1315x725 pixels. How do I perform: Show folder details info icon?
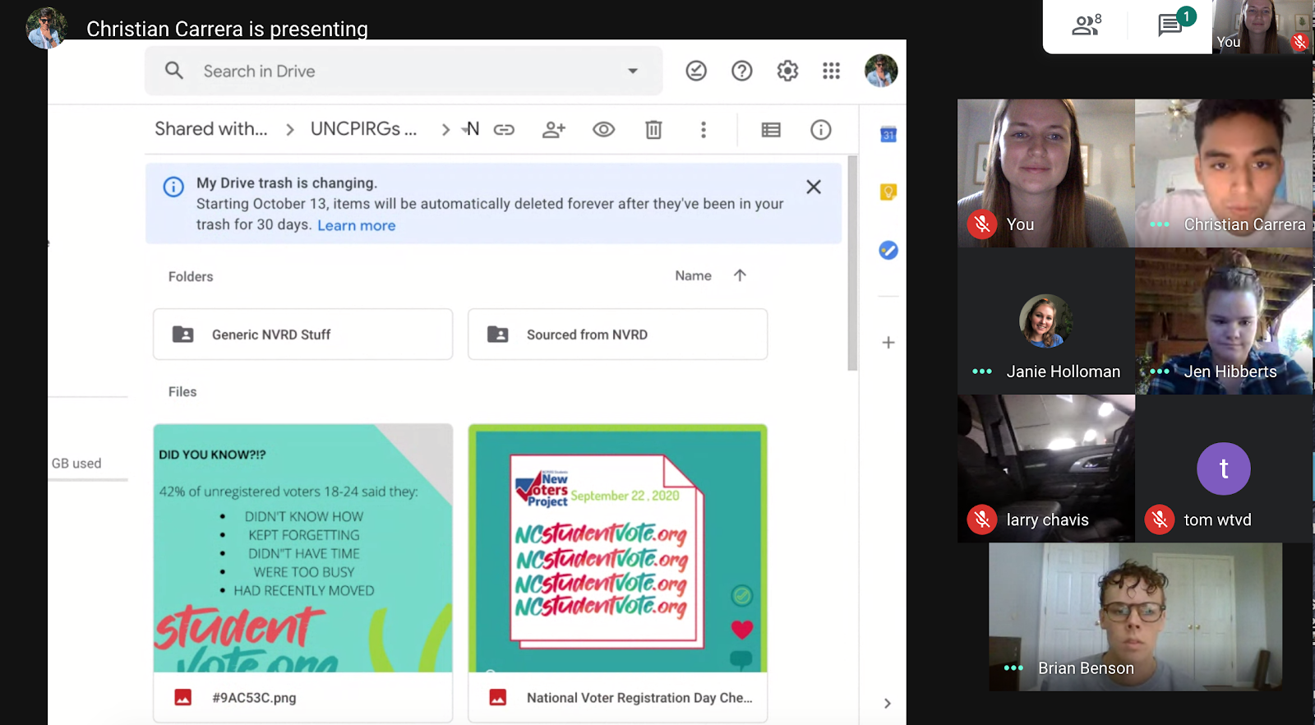[821, 130]
